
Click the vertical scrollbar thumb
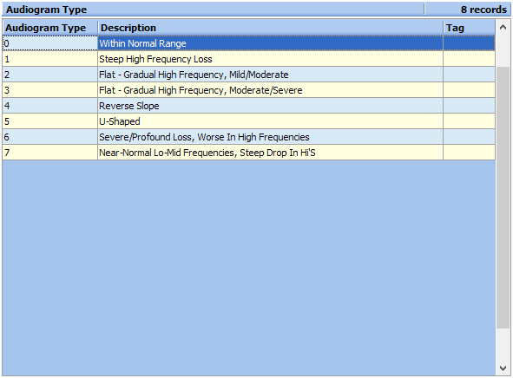[x=503, y=198]
